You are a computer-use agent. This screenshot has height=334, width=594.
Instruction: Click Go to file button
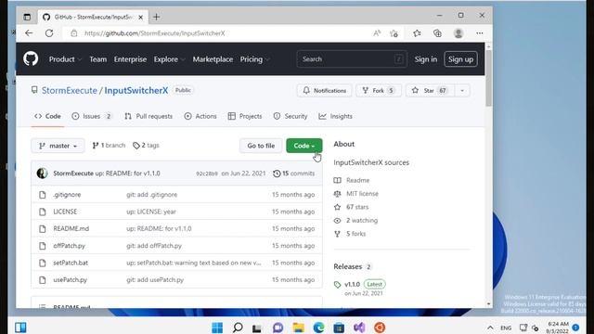tap(261, 146)
